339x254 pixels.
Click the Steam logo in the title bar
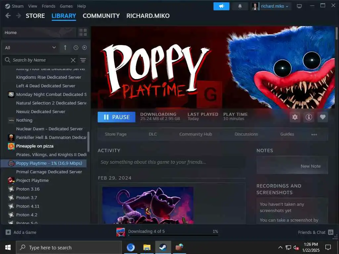7,6
